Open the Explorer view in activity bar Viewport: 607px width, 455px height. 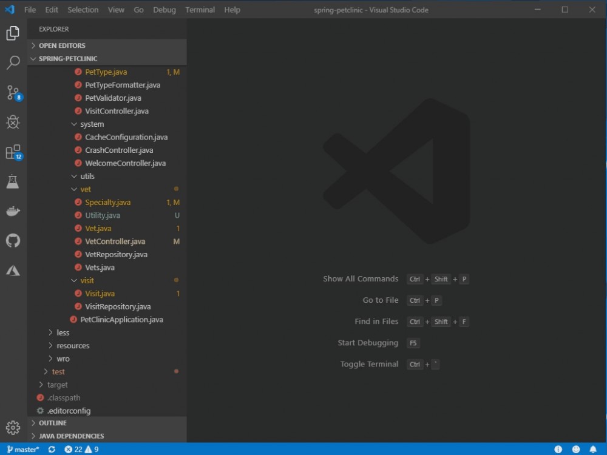click(x=13, y=33)
